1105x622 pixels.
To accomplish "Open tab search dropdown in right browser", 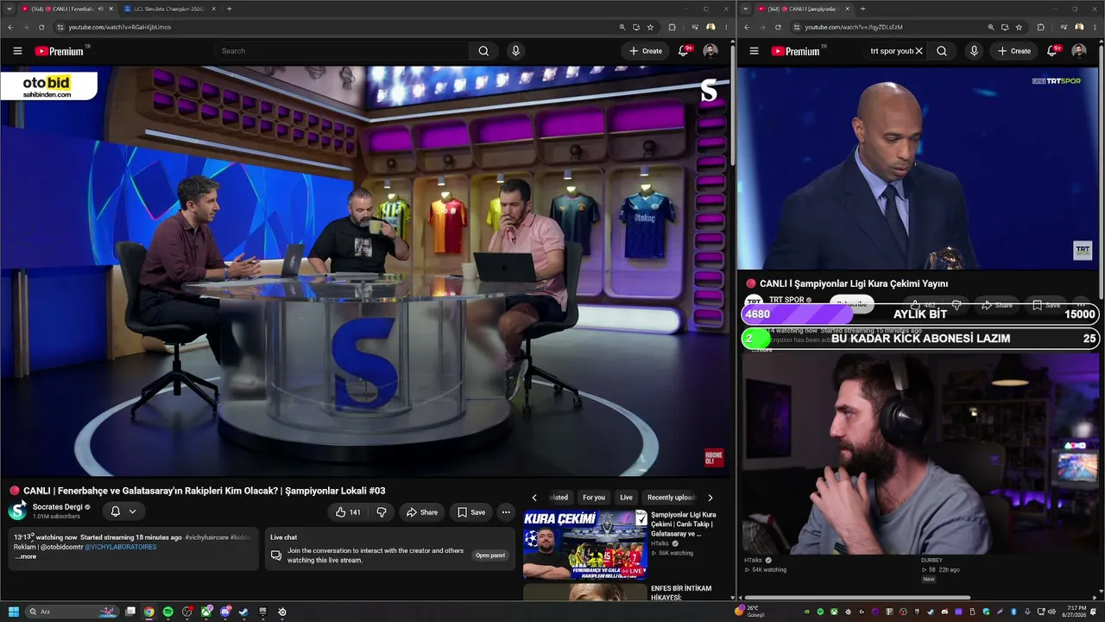I will click(746, 9).
